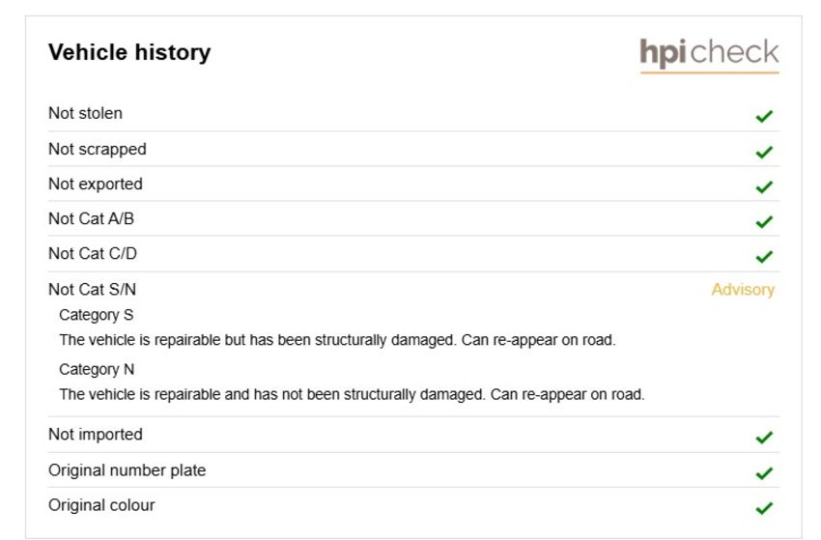Select the Not stolen row label

(x=85, y=113)
